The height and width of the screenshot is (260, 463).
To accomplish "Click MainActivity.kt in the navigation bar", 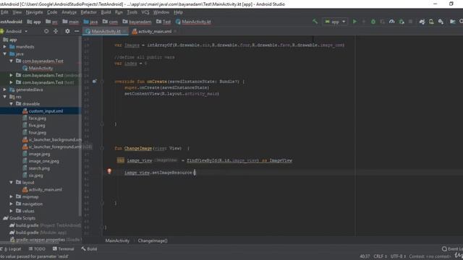I will [193, 22].
